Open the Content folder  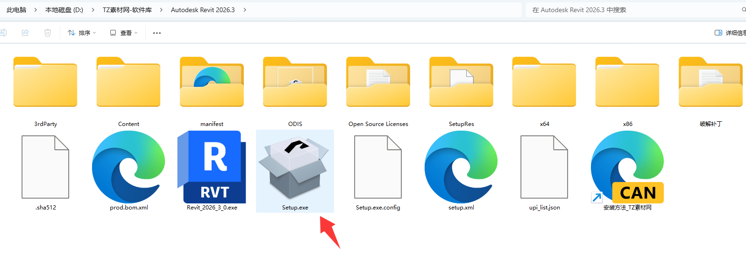coord(128,82)
